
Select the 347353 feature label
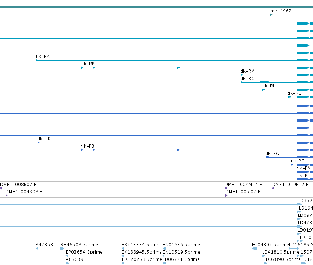(44, 245)
